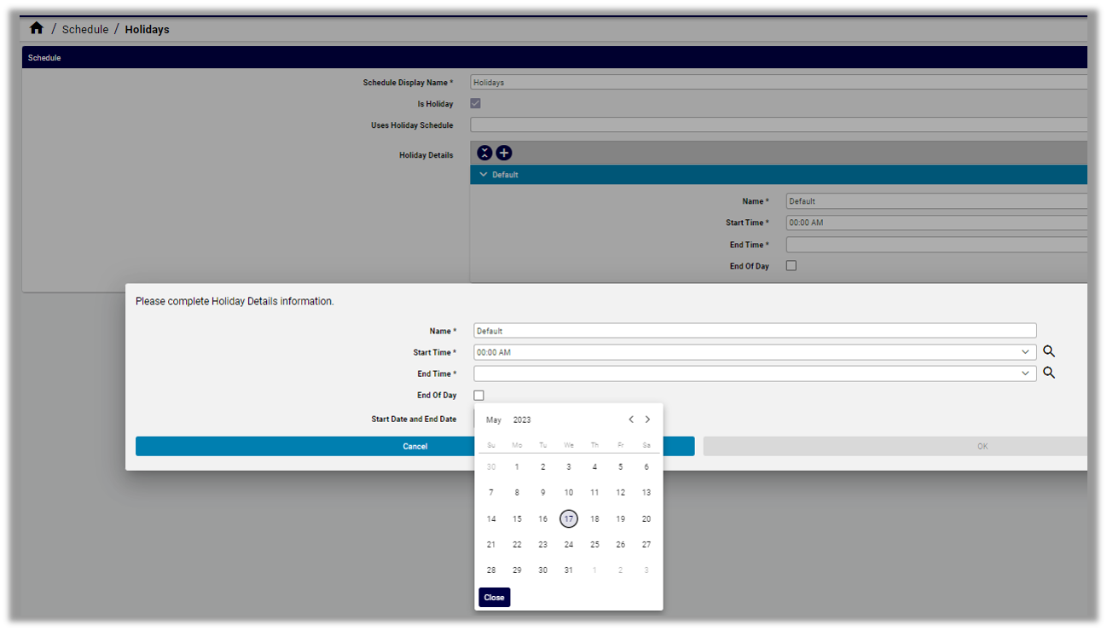The height and width of the screenshot is (631, 1107).
Task: Click the Start Time search magnifier icon
Action: coord(1049,351)
